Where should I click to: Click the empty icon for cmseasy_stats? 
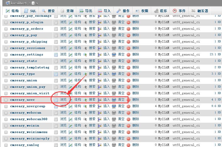(114, 61)
